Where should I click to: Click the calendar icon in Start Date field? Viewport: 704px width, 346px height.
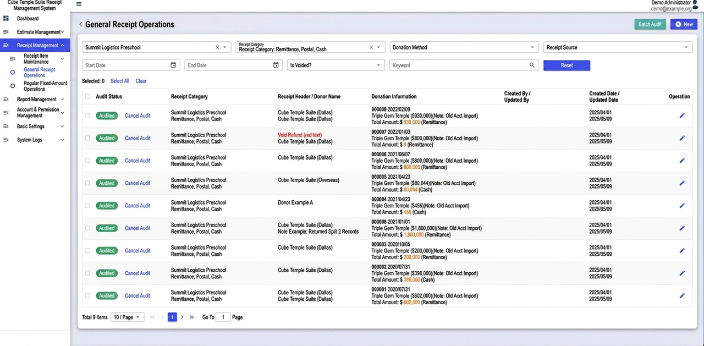point(173,65)
